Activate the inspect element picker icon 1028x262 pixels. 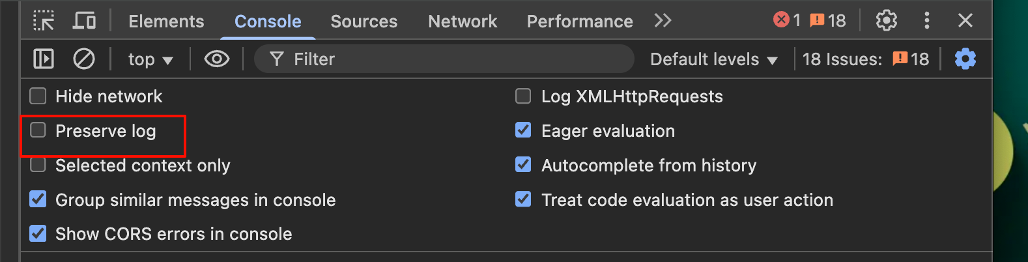pos(44,21)
